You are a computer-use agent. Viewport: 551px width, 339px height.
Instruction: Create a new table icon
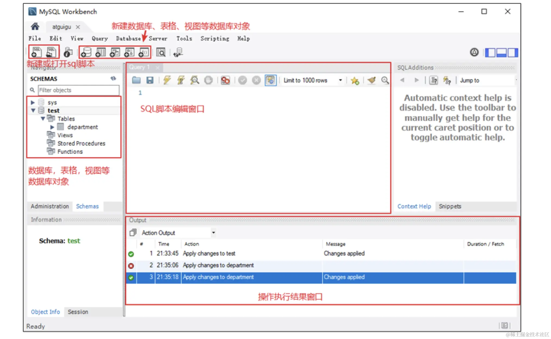pyautogui.click(x=100, y=52)
